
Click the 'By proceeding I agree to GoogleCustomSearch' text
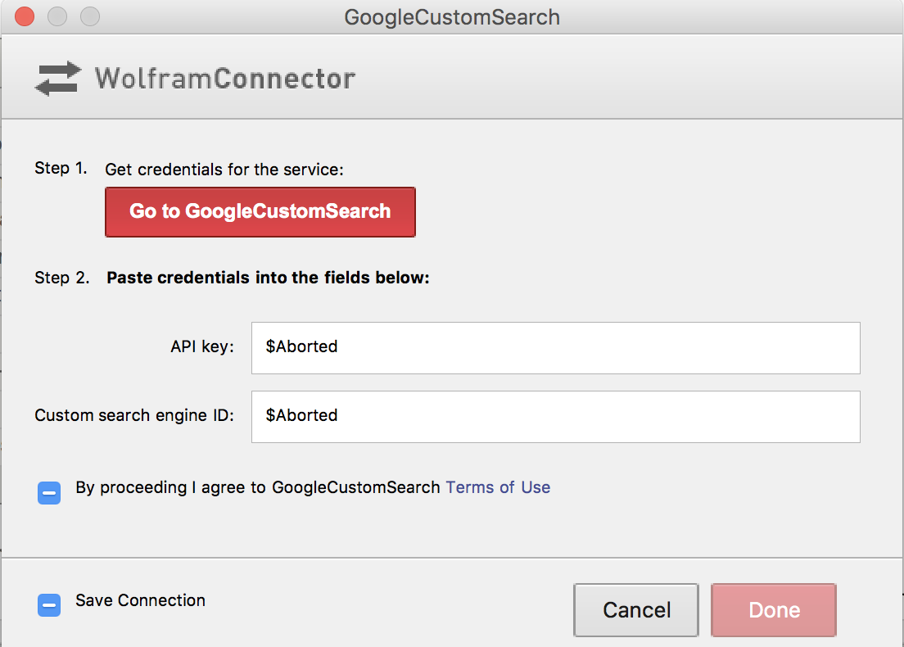(258, 487)
